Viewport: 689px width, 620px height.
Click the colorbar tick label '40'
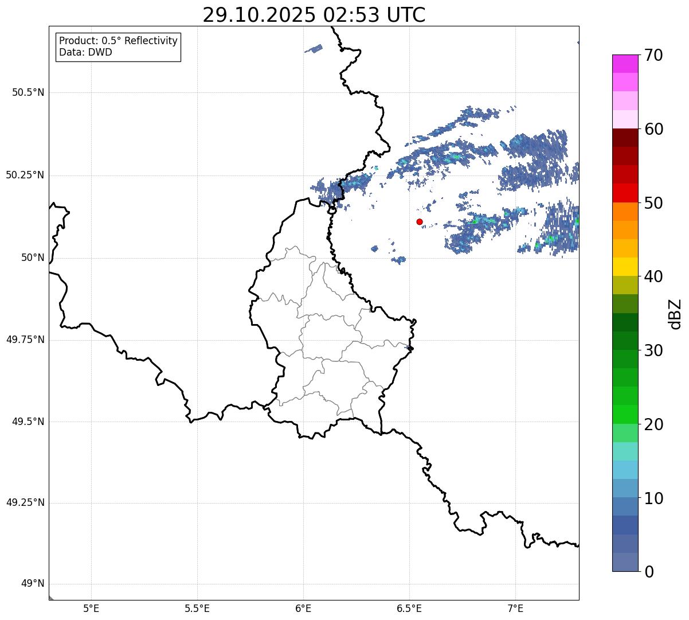653,276
